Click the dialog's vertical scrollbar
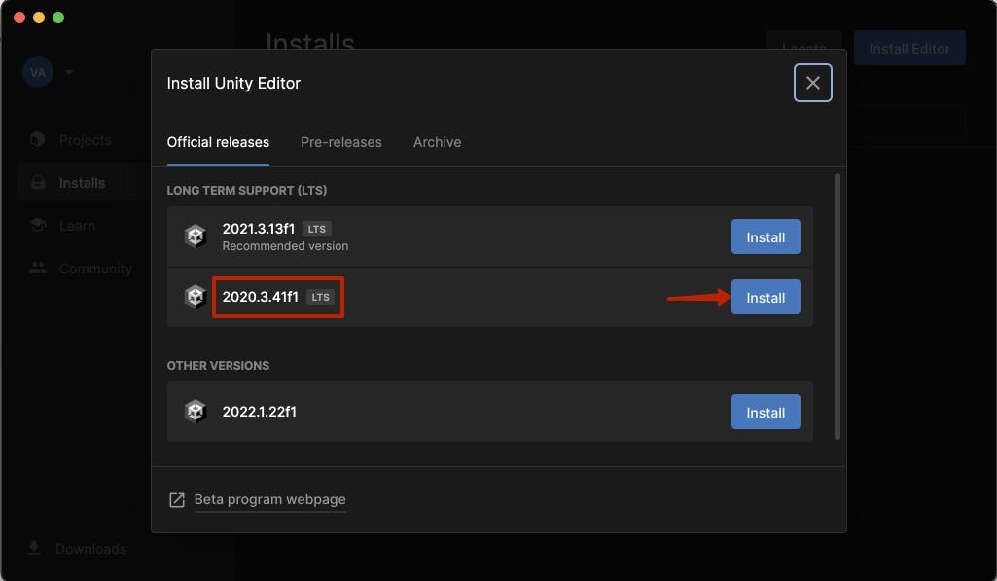 click(x=837, y=307)
